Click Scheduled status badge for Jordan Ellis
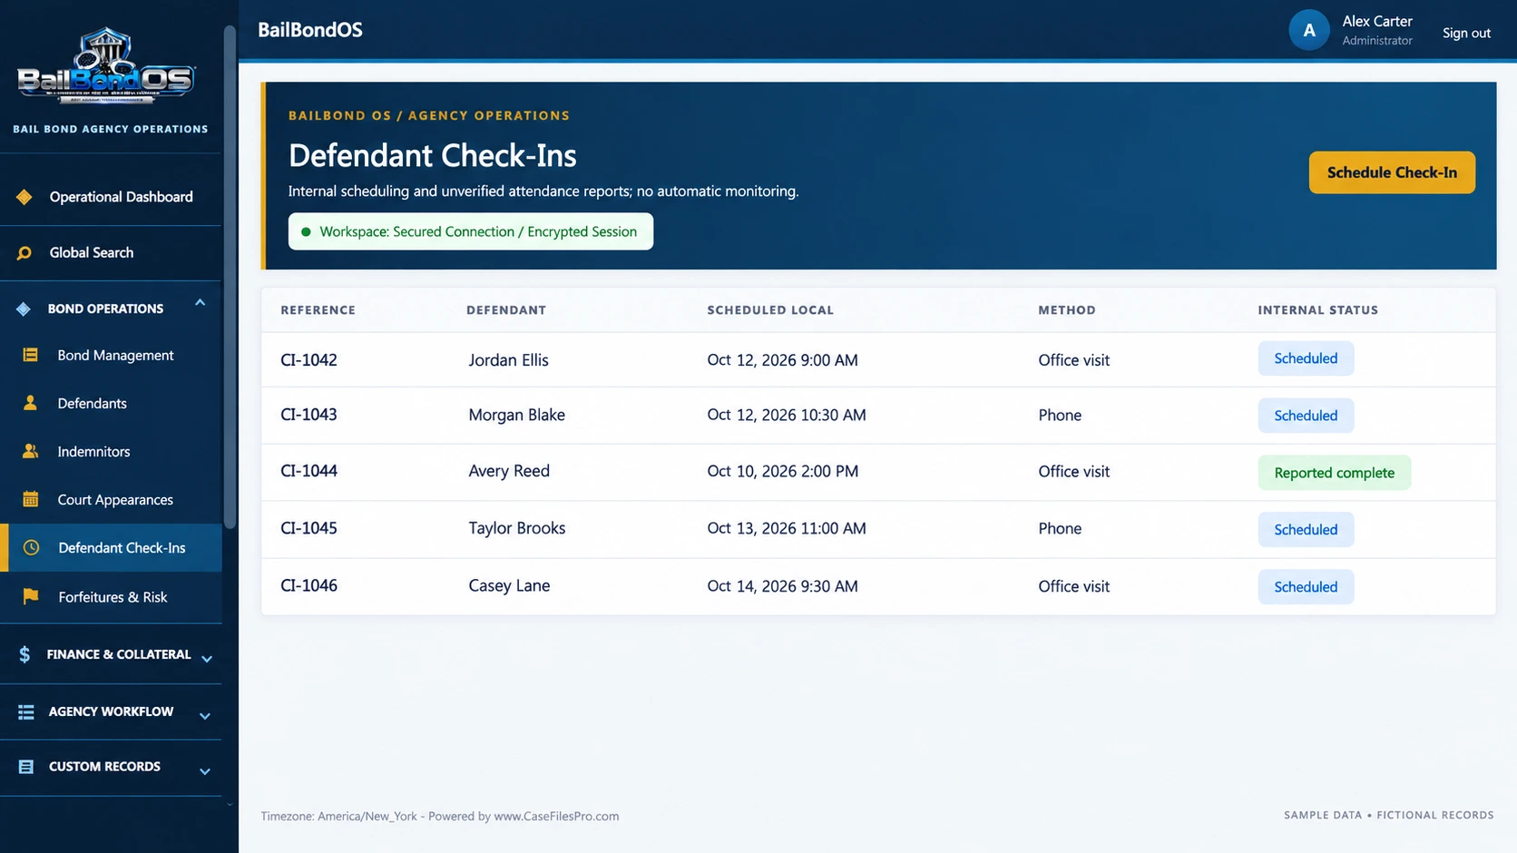The height and width of the screenshot is (853, 1517). tap(1306, 358)
